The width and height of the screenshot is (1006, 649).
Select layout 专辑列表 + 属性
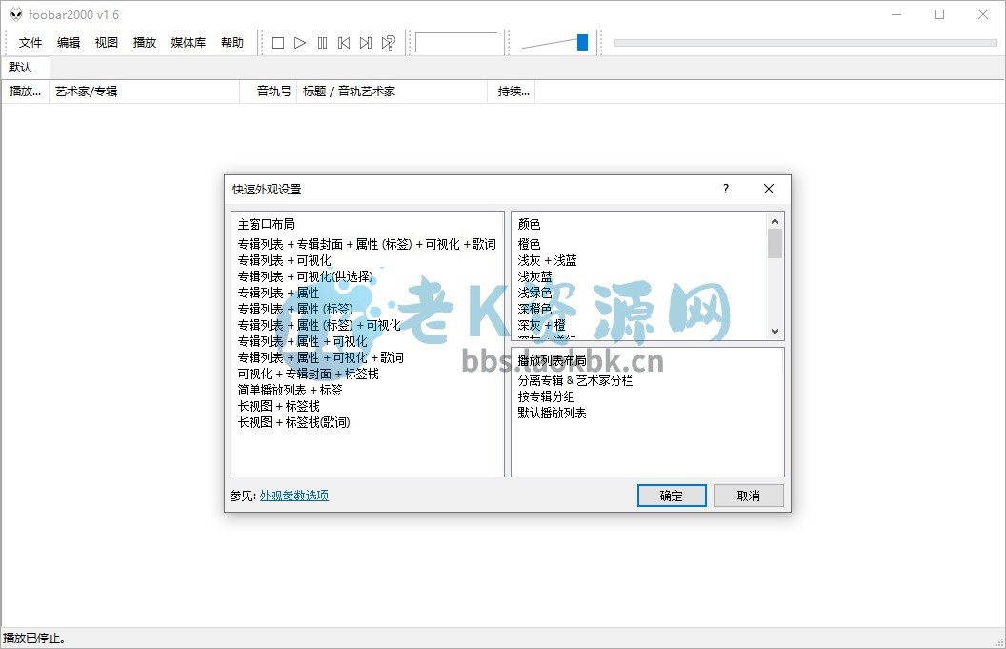(x=278, y=293)
